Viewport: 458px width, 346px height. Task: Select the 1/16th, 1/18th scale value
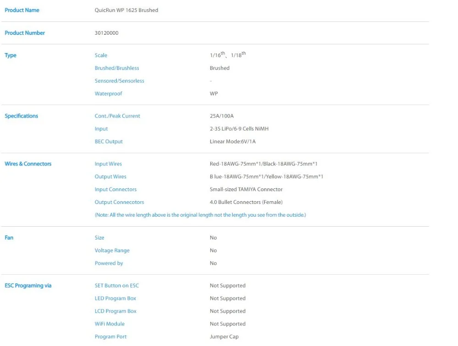(228, 55)
